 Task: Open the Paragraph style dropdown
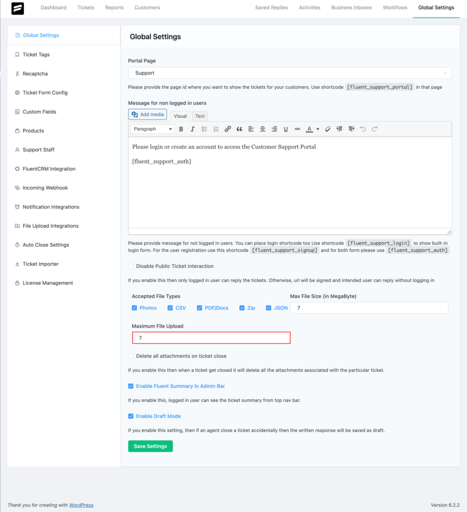(x=151, y=128)
